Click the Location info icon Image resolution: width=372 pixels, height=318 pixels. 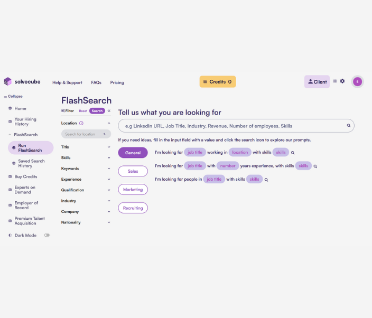tap(81, 123)
